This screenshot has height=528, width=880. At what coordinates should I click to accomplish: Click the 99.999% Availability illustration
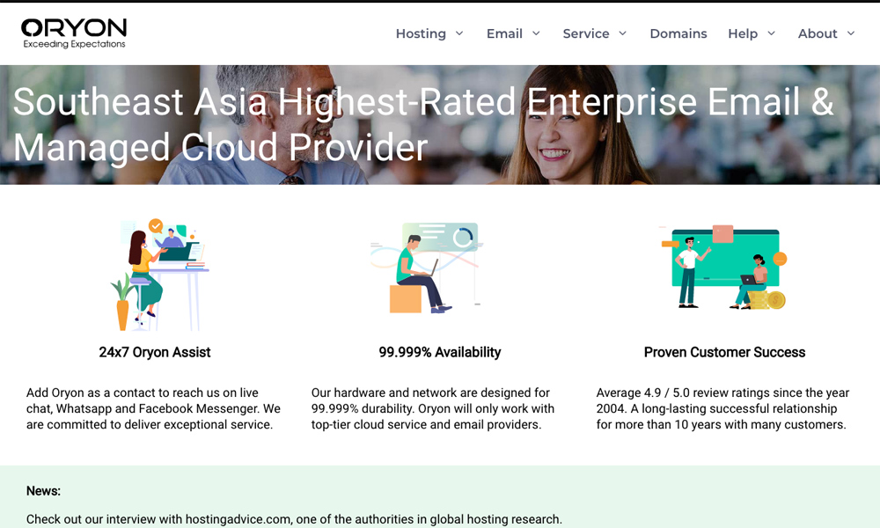tap(427, 268)
